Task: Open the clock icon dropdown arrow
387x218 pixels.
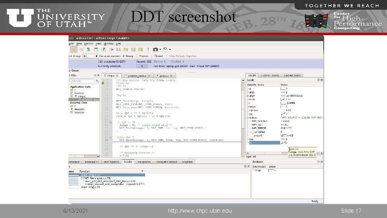Action: [170, 49]
